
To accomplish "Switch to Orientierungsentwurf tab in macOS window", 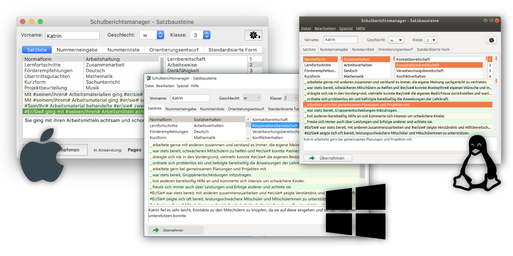I will pos(176,50).
